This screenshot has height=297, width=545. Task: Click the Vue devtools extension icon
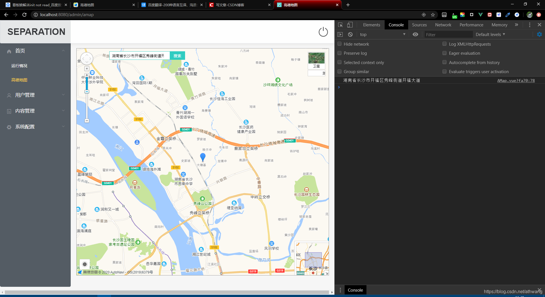pos(481,15)
